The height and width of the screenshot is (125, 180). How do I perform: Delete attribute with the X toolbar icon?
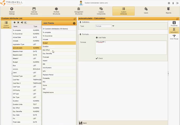click(x=18, y=23)
